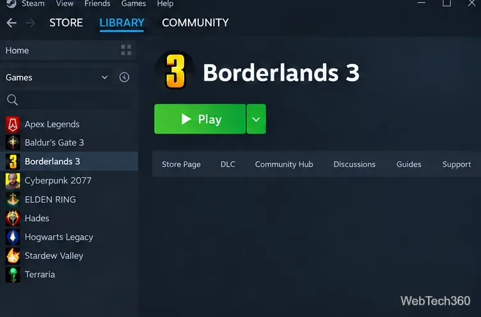Open the View menu
Screen dimensions: 481x317
click(65, 4)
